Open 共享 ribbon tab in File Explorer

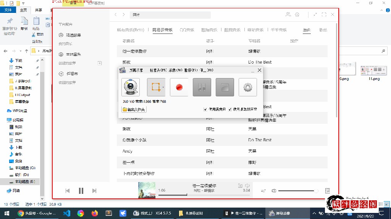coord(39,10)
